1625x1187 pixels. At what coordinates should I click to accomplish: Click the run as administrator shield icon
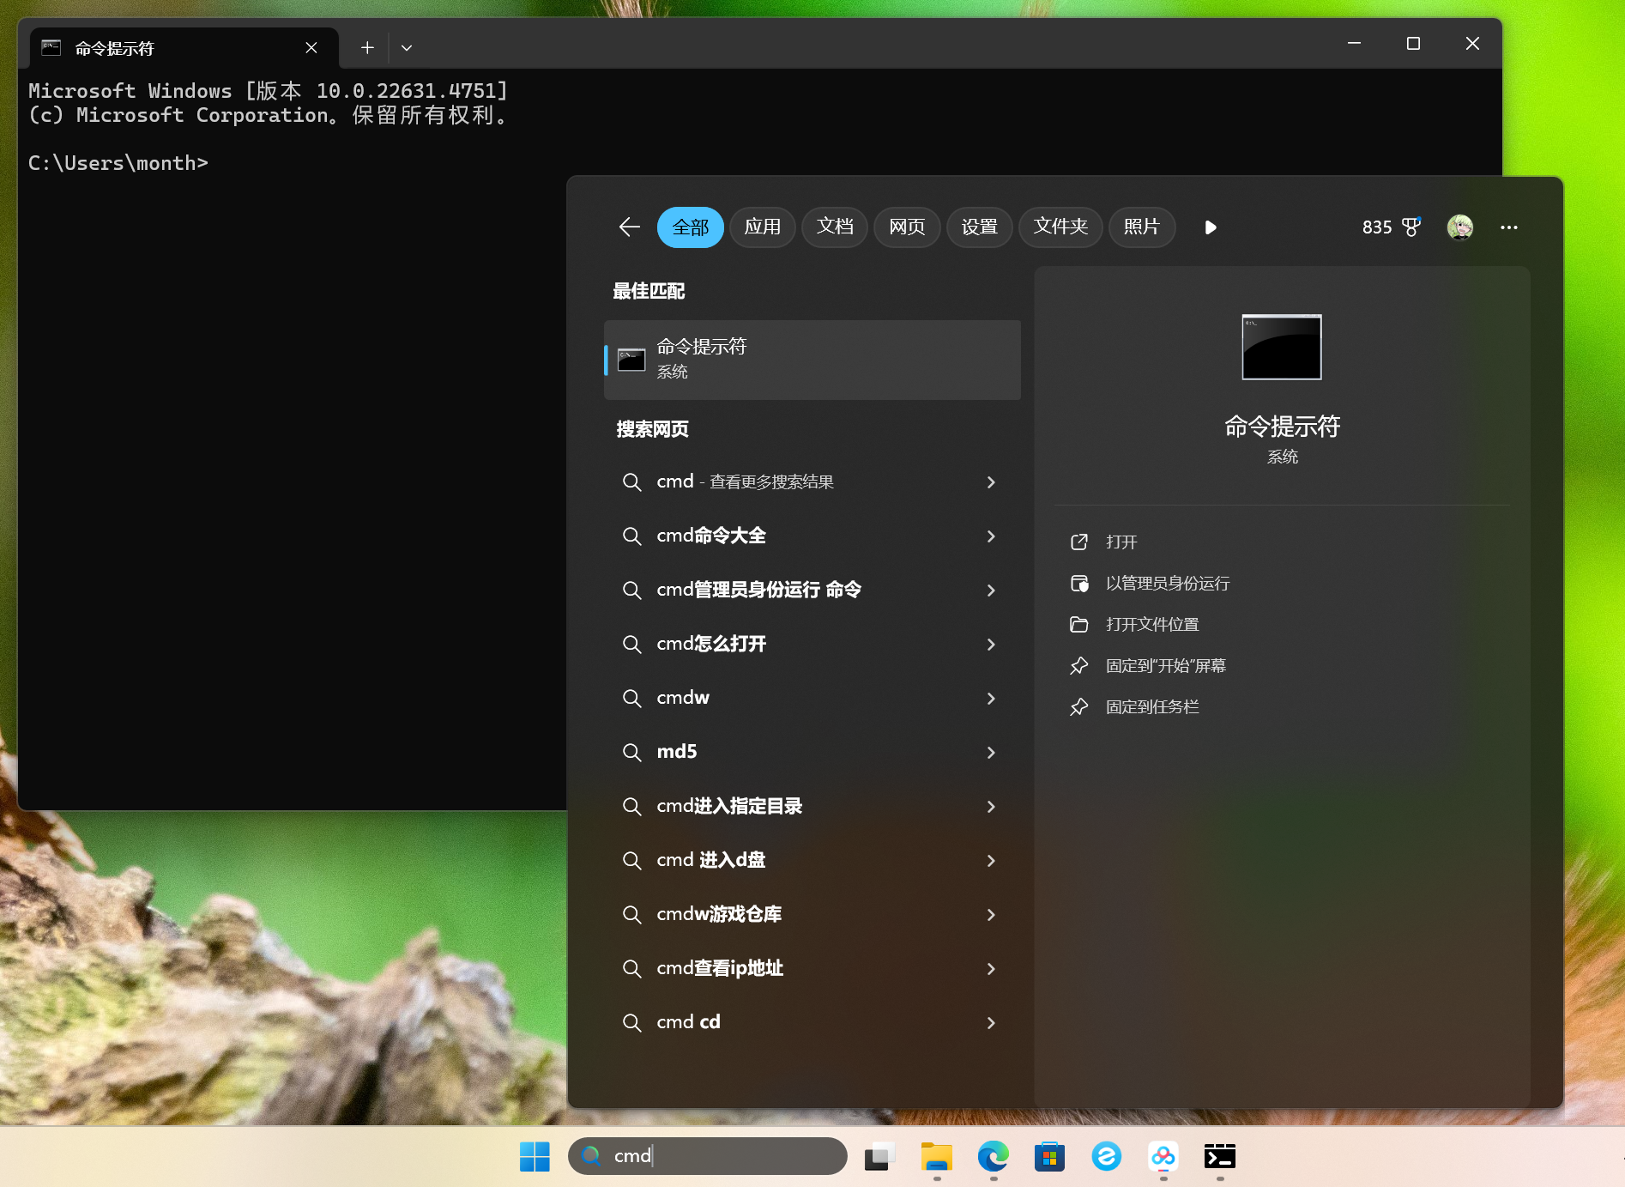click(x=1079, y=584)
